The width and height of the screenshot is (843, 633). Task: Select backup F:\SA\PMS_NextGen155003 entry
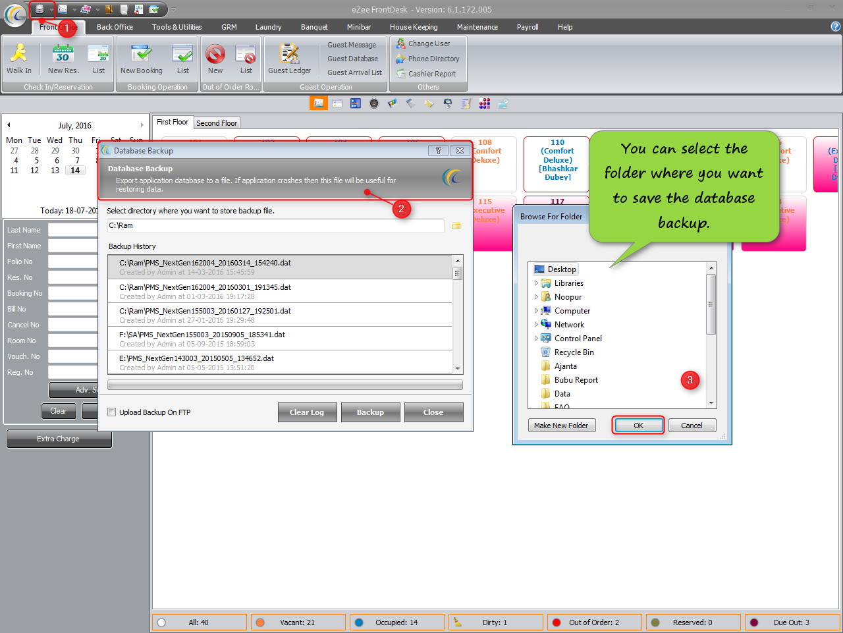click(x=280, y=339)
